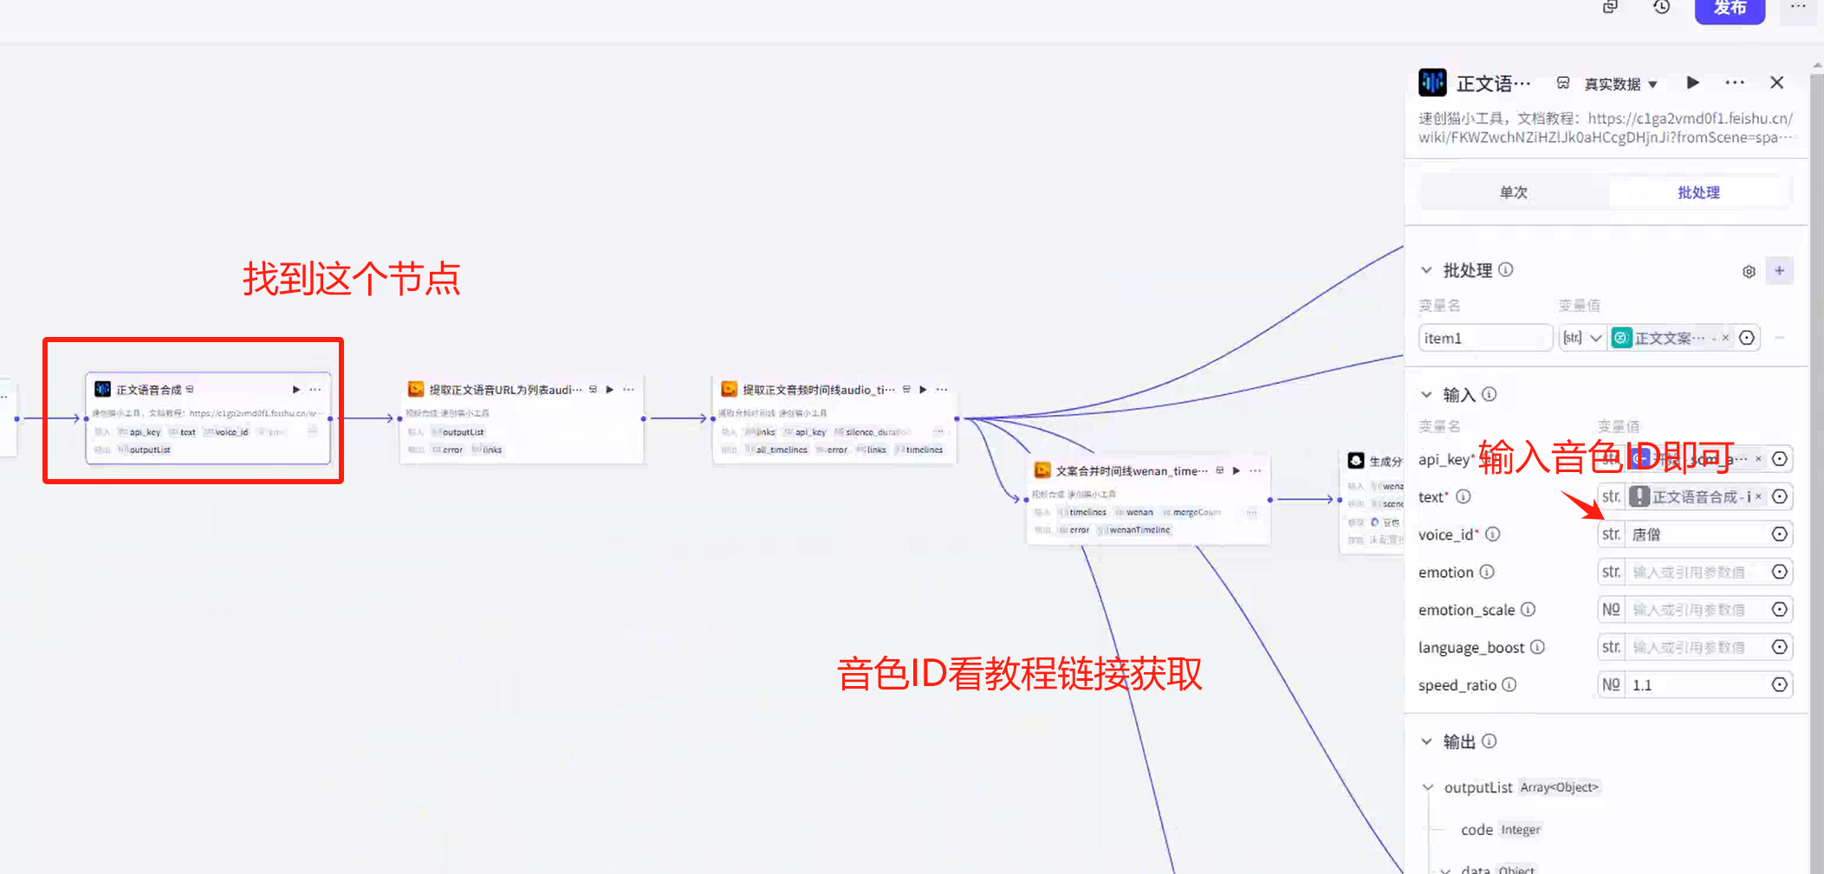Remove the item1 variable reference with its x icon
Screen dimensions: 1824x874
(1725, 338)
